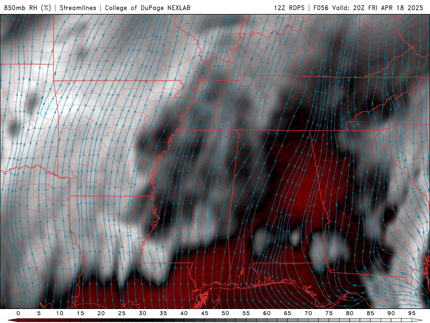
Task: Click 'College of DuPage NEXLAB' text
Action: (147, 8)
